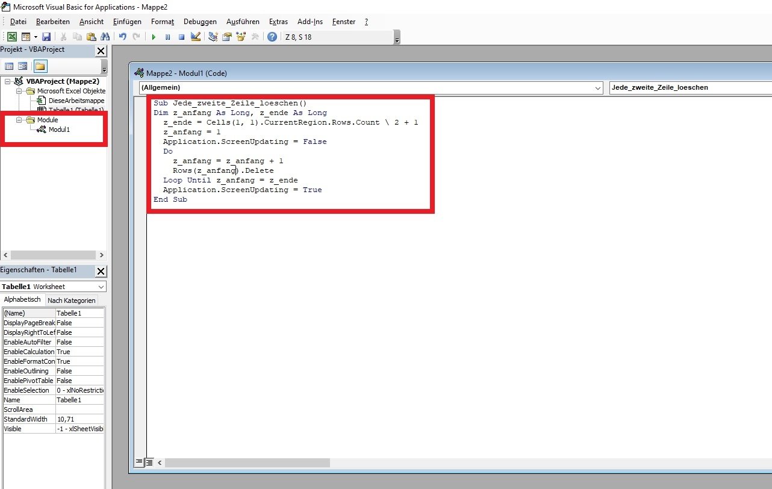The height and width of the screenshot is (489, 772).
Task: Open the Object Browser toolbar icon
Action: [241, 37]
